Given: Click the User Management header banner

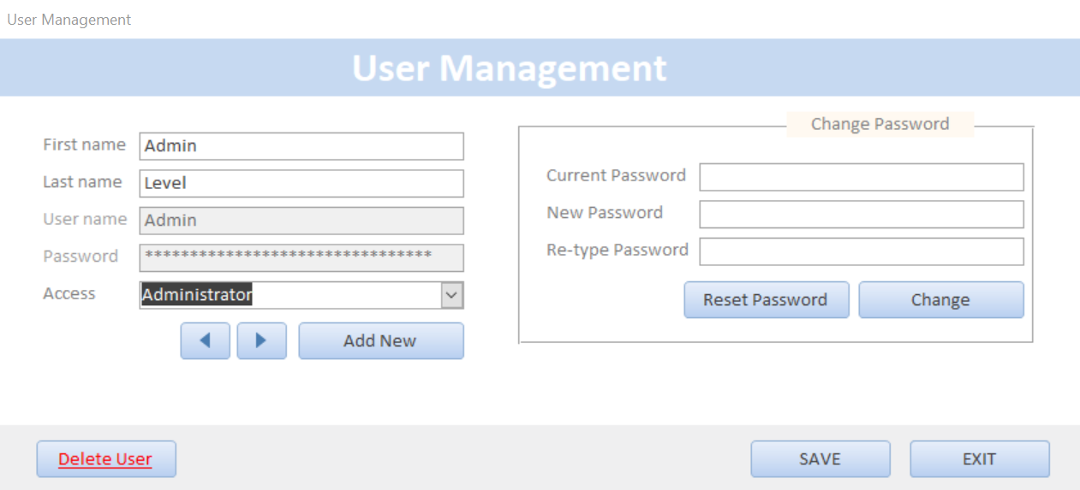Looking at the screenshot, I should pyautogui.click(x=509, y=68).
